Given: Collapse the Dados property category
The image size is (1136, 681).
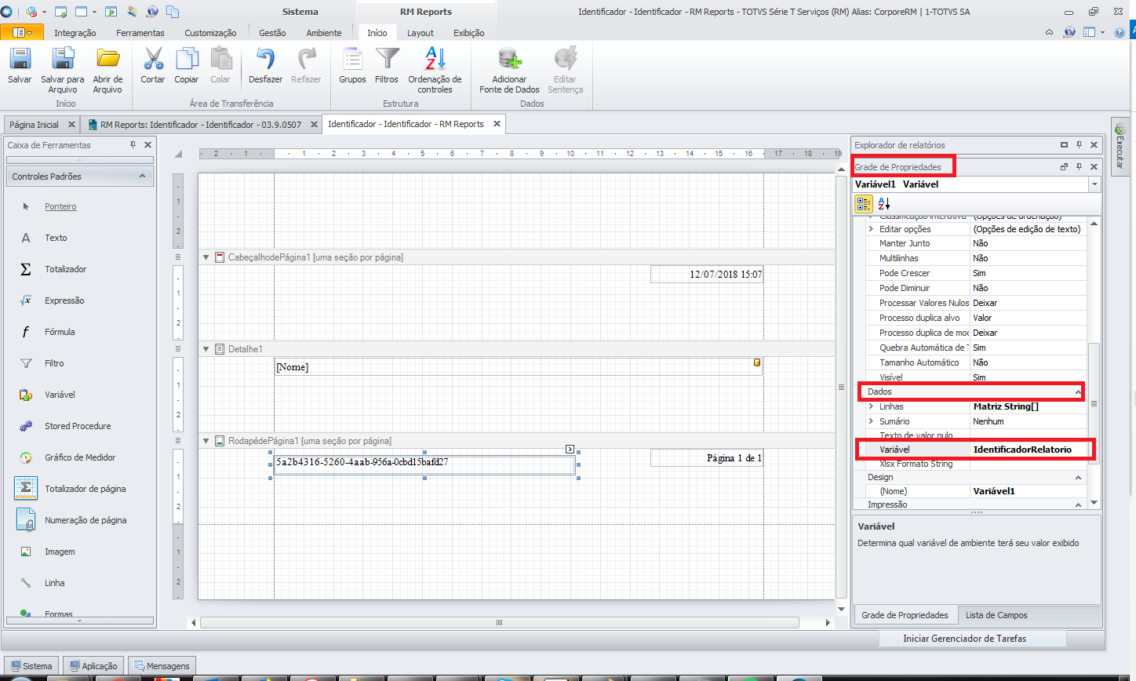Looking at the screenshot, I should tap(1078, 391).
